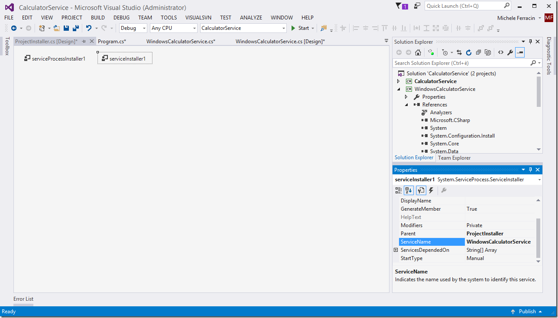Refresh the Solution Explorer tree
The width and height of the screenshot is (558, 318).
pyautogui.click(x=468, y=52)
